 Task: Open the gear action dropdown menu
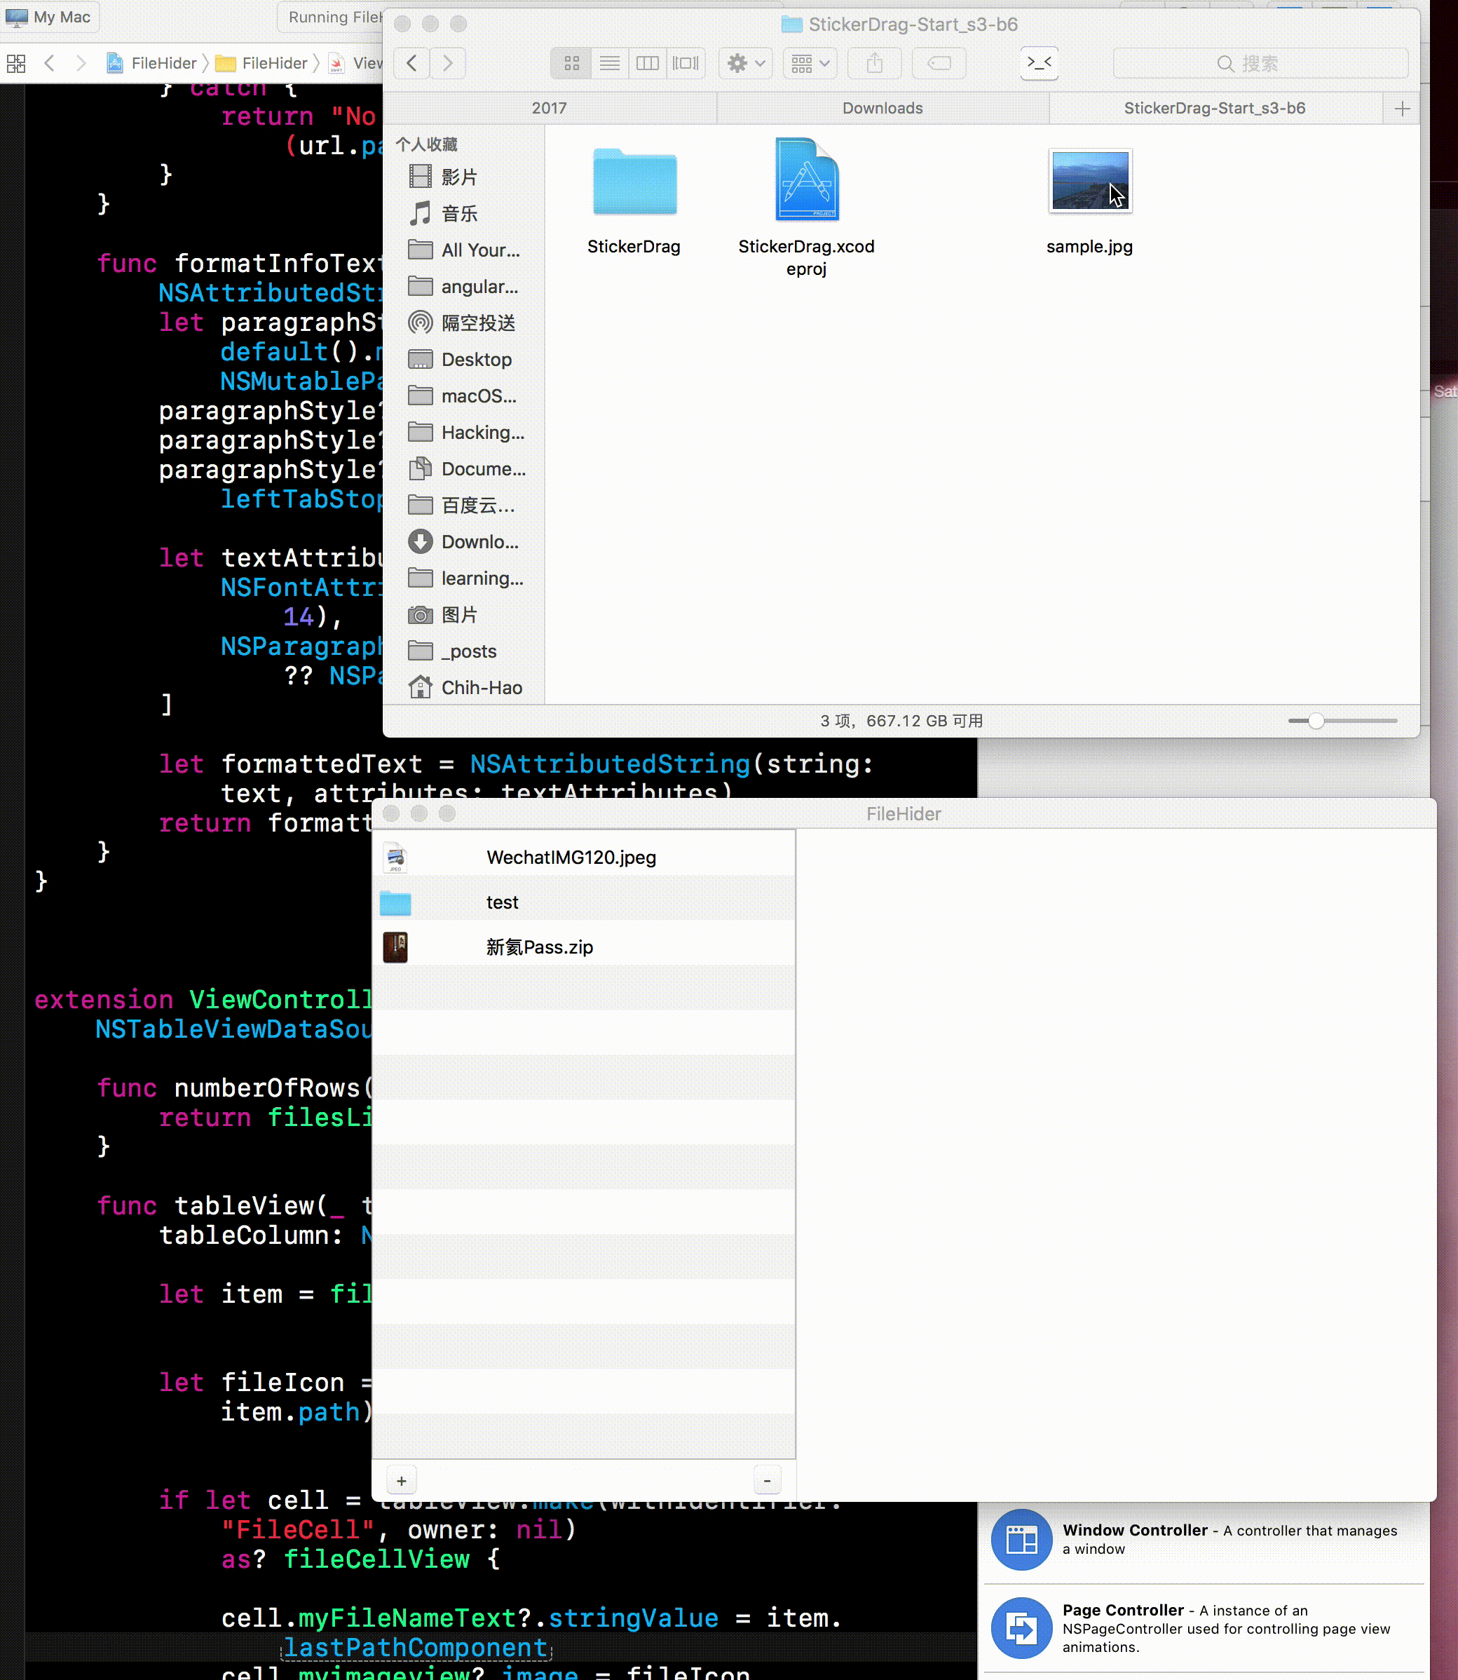click(745, 64)
